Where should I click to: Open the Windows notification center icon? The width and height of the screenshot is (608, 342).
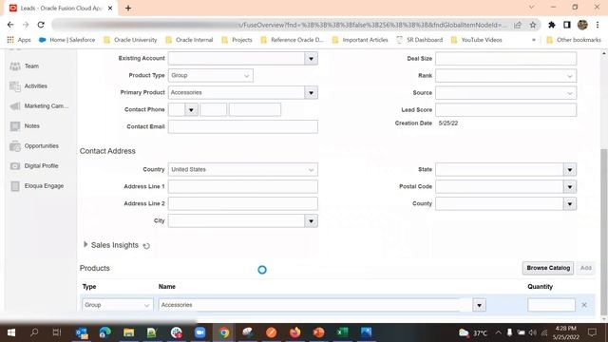[x=592, y=332]
